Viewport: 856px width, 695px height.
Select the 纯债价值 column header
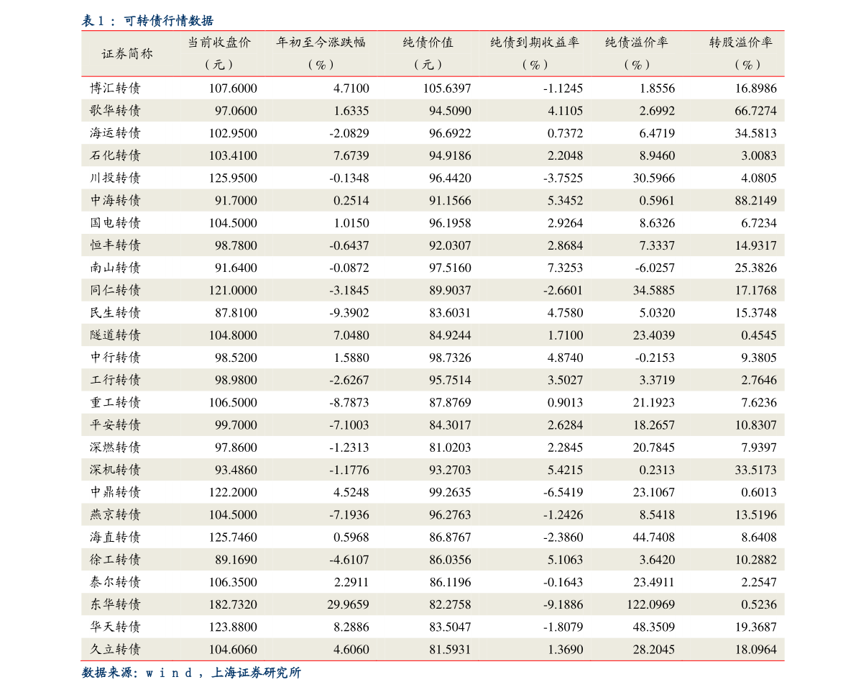point(428,42)
